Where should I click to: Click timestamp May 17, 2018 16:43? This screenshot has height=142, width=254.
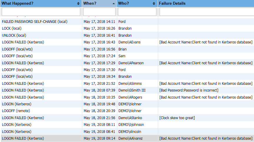99,42
